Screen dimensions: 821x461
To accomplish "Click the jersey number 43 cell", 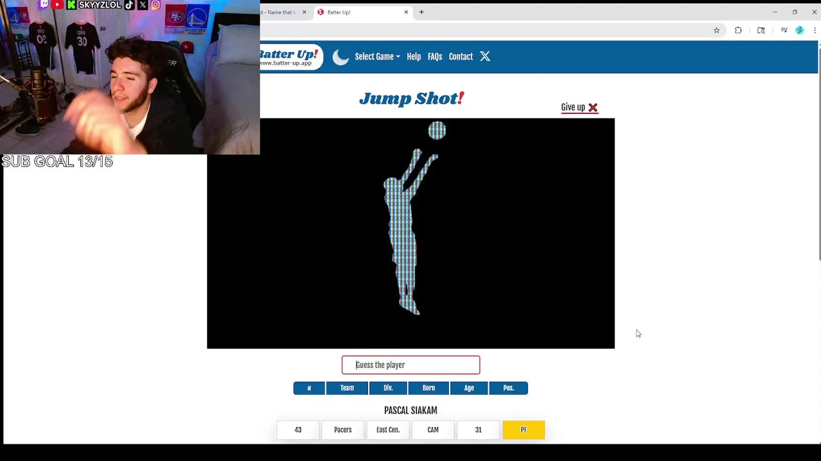I will 298,430.
